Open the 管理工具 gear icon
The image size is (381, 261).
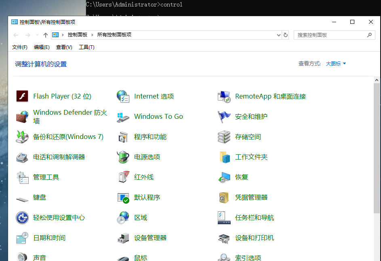(x=22, y=177)
